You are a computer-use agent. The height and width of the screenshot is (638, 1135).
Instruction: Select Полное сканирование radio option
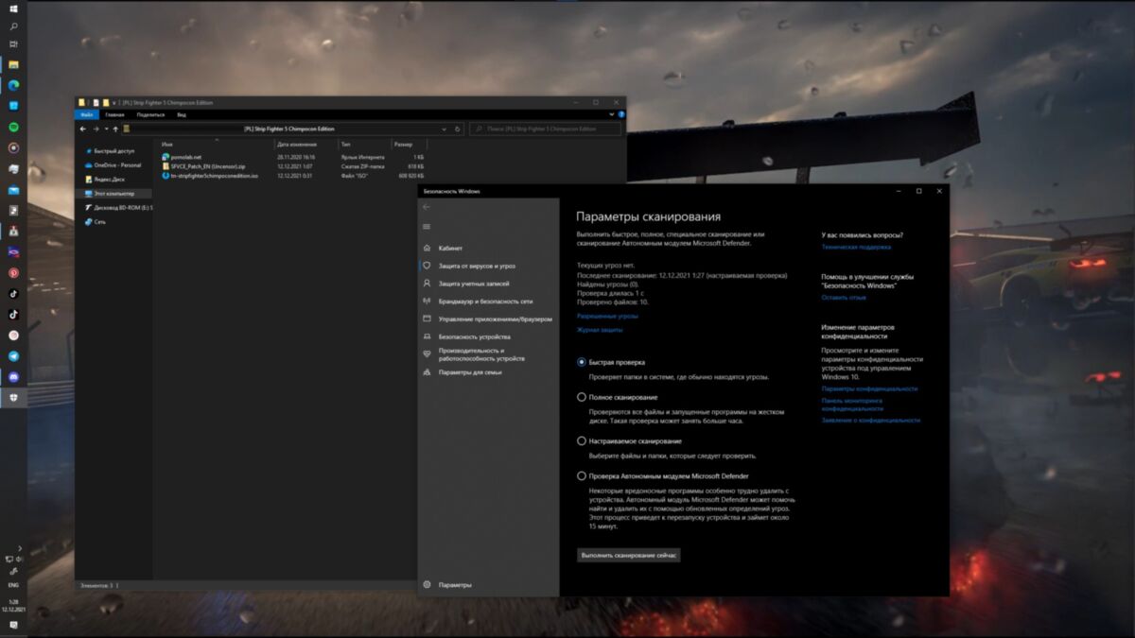[582, 397]
